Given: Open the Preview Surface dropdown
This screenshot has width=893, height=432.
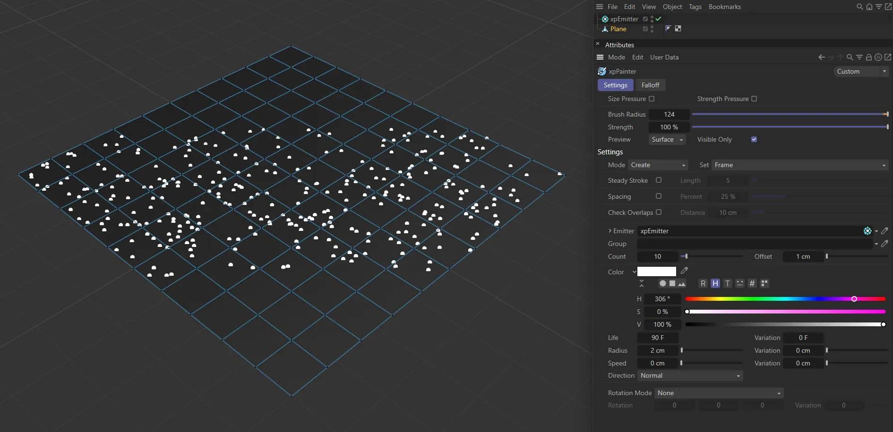Looking at the screenshot, I should 667,140.
